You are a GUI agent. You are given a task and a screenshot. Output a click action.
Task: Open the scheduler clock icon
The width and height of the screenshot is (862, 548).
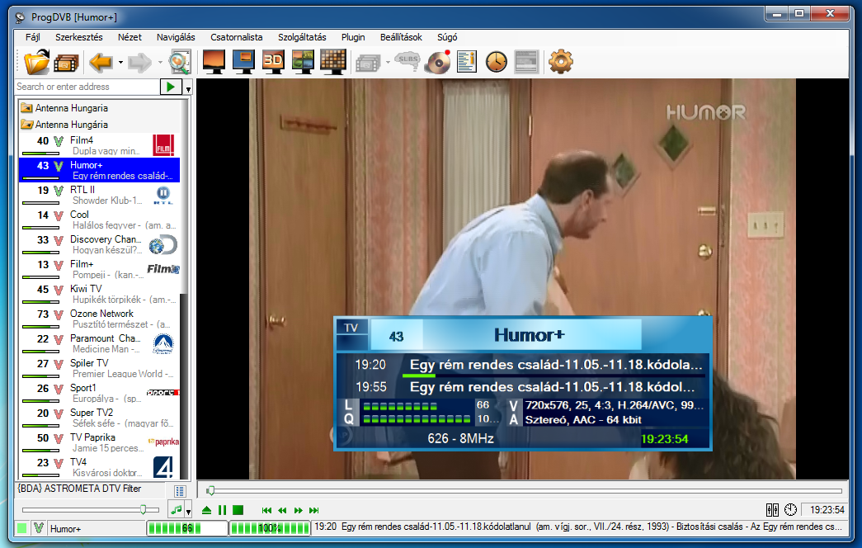tap(497, 62)
